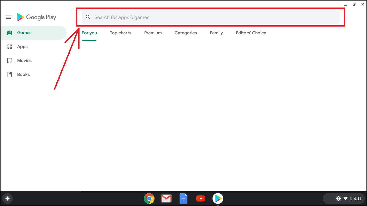Click the notification count badge
The image size is (367, 206).
[338, 198]
